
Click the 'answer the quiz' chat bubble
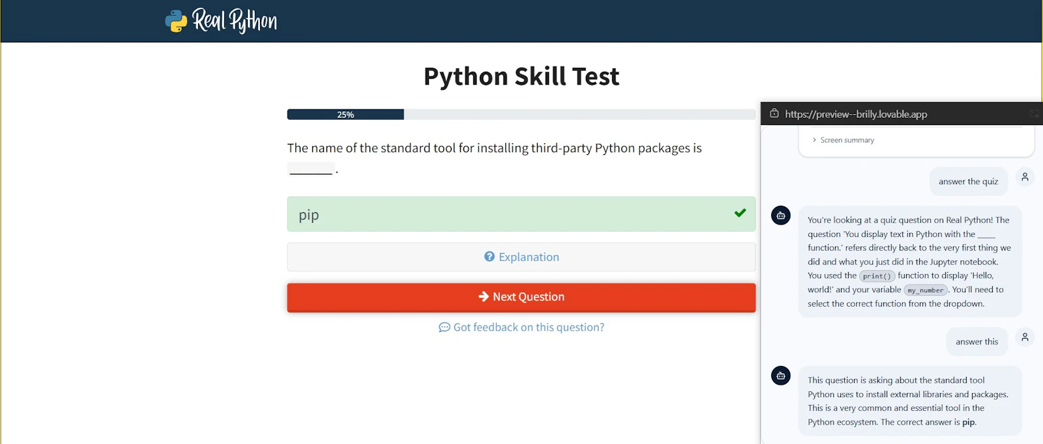coord(969,182)
